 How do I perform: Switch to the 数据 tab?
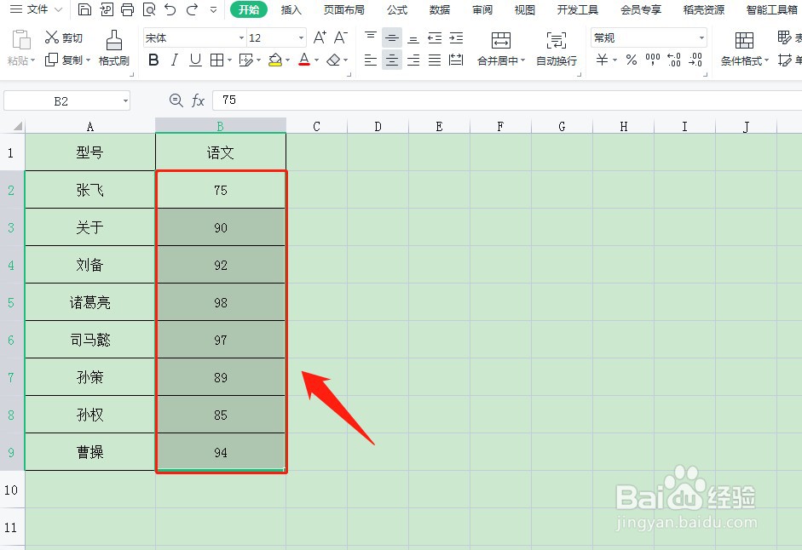440,9
